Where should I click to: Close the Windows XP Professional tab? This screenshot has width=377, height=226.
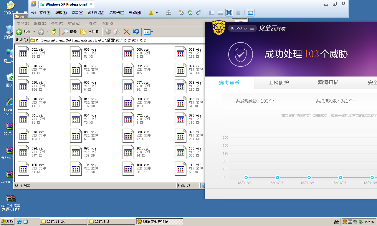[x=91, y=4]
